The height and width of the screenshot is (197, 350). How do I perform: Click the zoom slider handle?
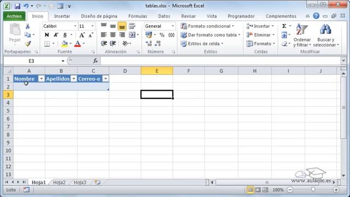[x=313, y=190]
